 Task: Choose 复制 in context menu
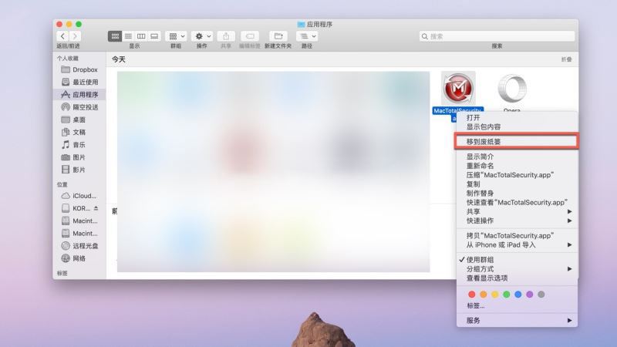(517, 184)
